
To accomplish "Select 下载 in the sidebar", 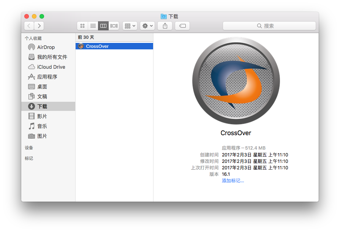I will 48,106.
